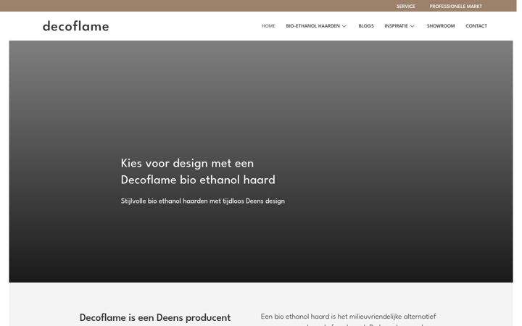Visit the Showroom page

(441, 26)
